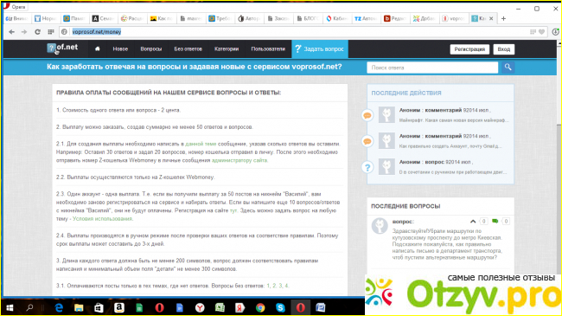
Task: Open the Без ответов menu item
Action: [188, 48]
